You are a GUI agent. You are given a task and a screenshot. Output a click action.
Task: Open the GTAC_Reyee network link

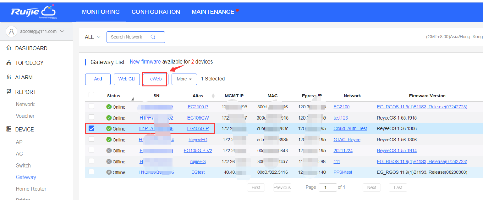coord(347,140)
